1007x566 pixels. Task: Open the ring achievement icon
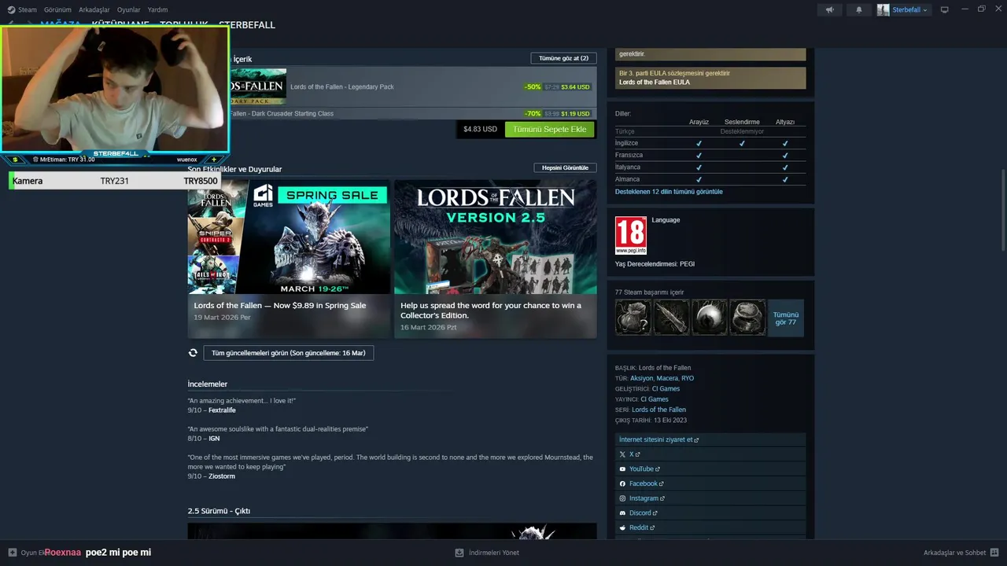pos(747,318)
